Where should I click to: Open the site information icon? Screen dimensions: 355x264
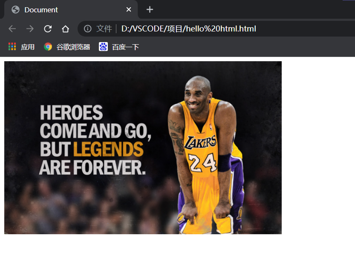click(x=88, y=28)
